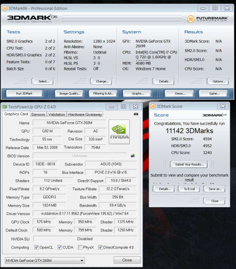Click the Shaders value 112 Unified
The height and width of the screenshot is (269, 236).
pos(53,181)
